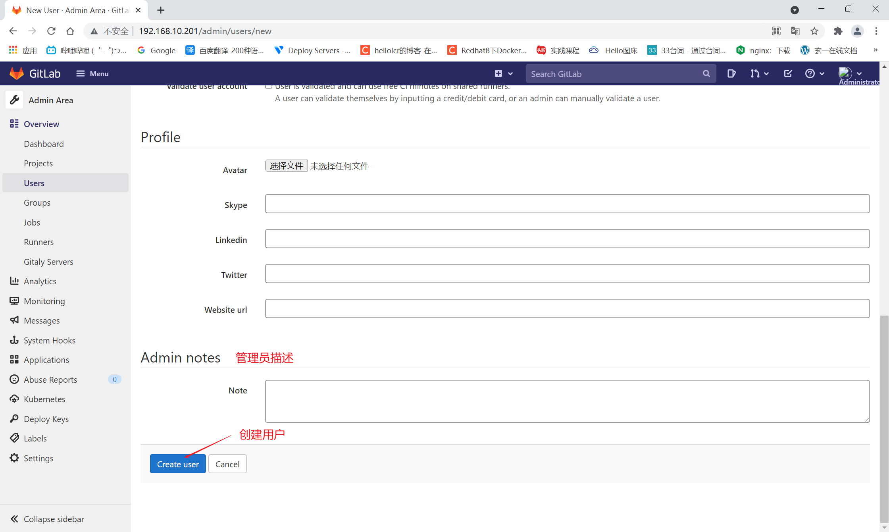Click the page vertical scrollbar
889x532 pixels.
pyautogui.click(x=884, y=417)
